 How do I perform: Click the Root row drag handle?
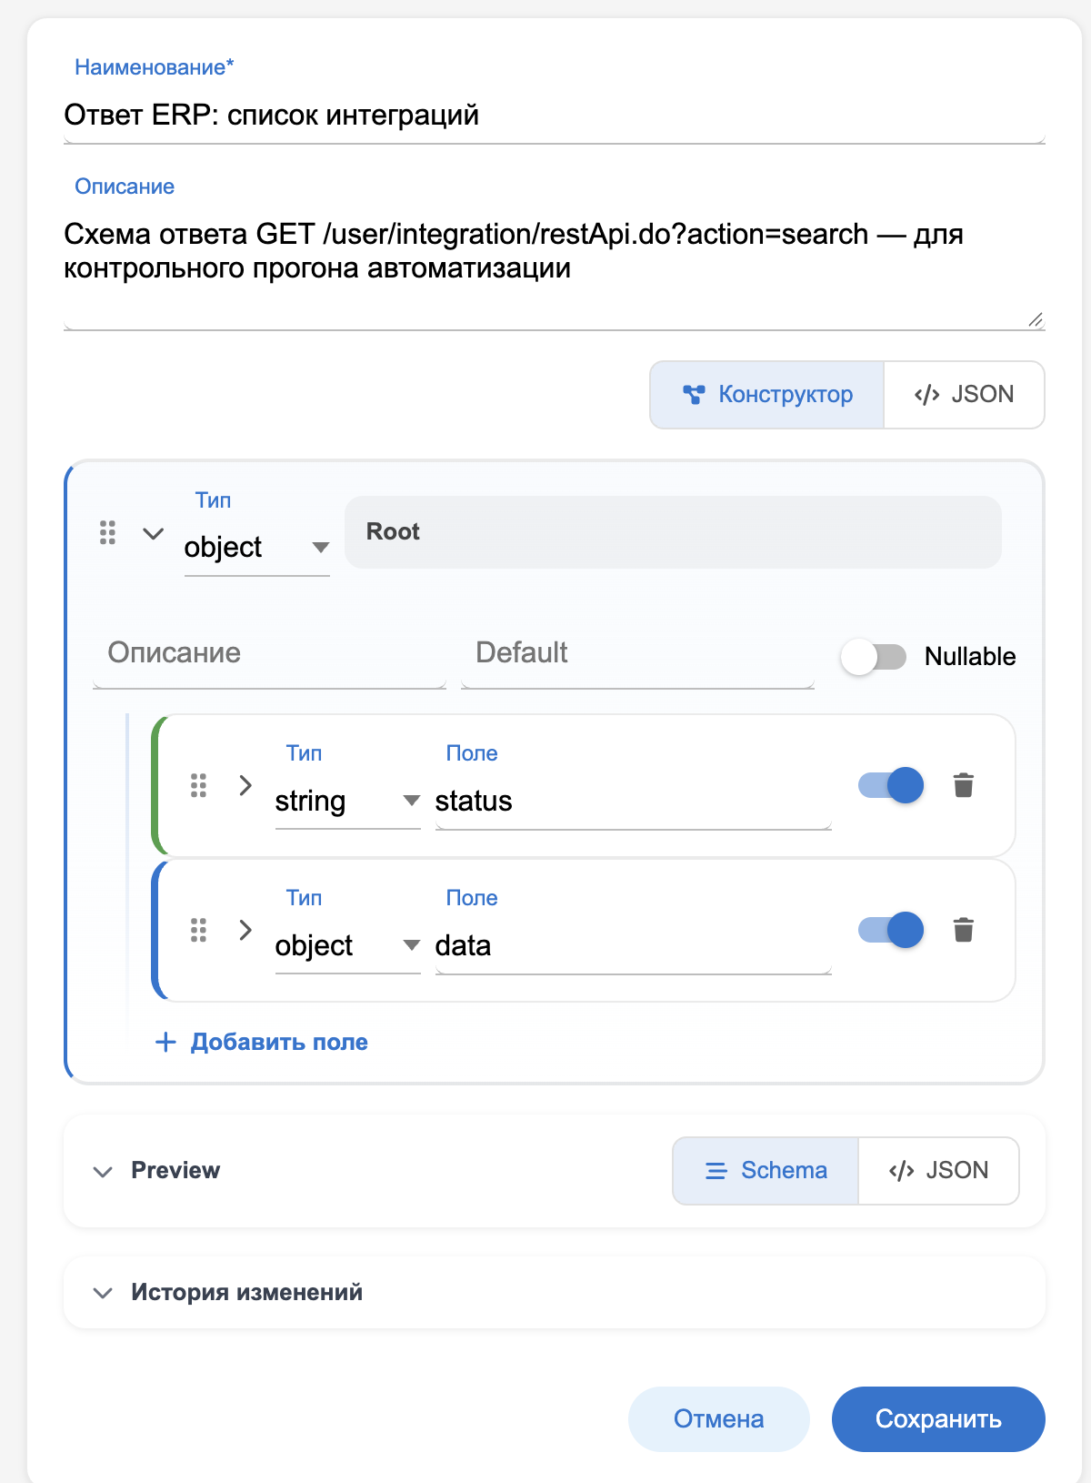point(107,532)
